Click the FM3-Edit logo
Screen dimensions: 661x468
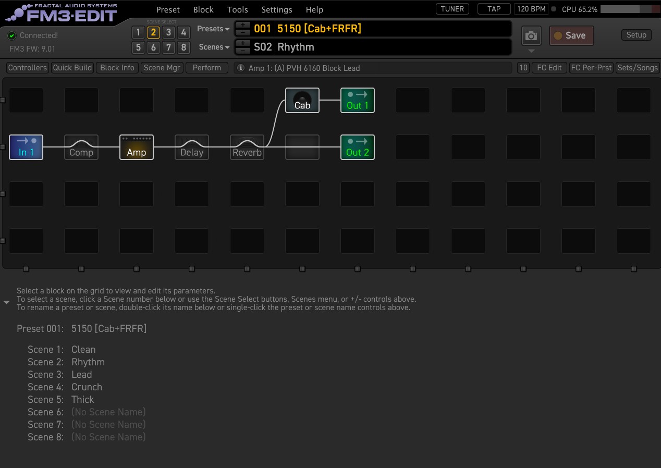(60, 13)
